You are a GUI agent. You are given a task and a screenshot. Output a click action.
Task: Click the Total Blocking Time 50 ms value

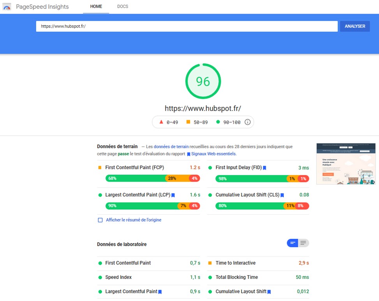point(302,277)
